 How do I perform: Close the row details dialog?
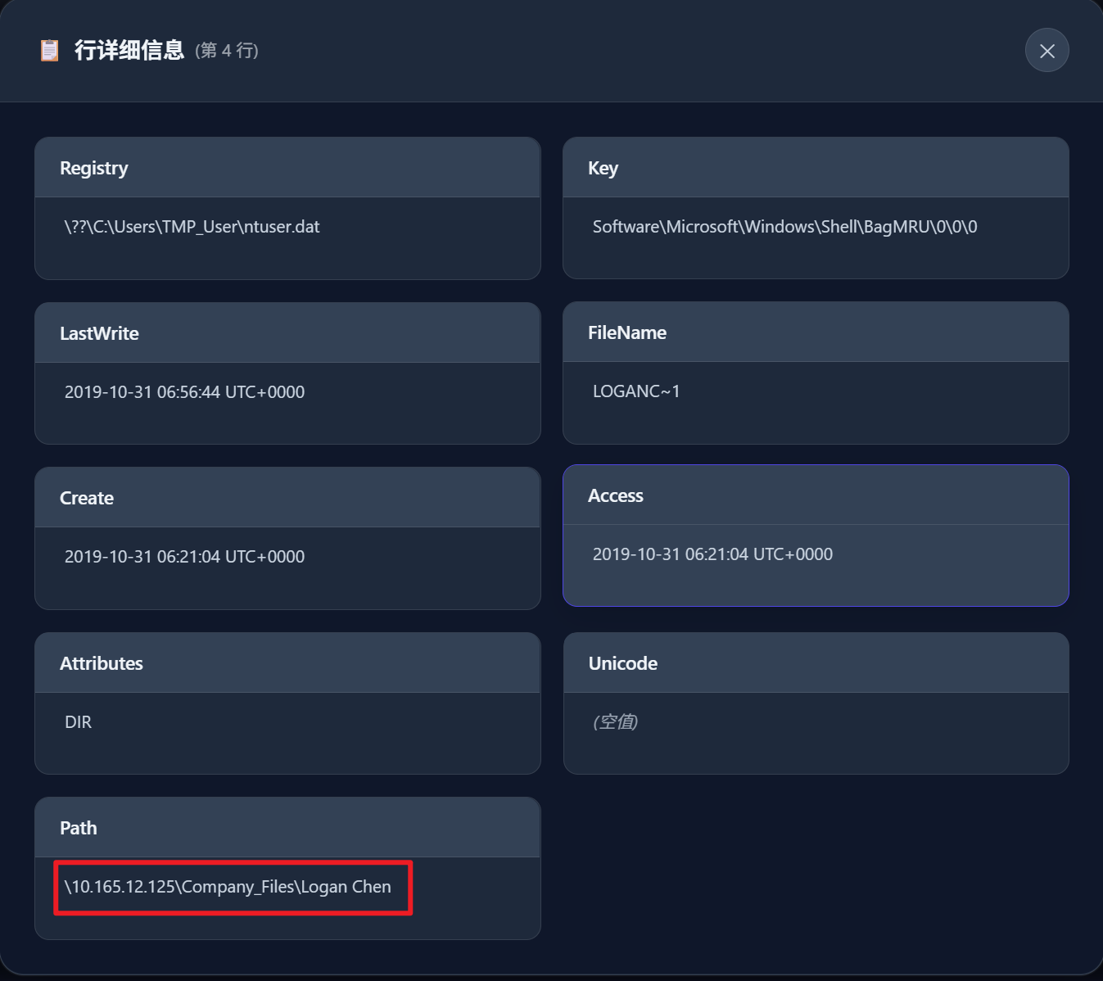[x=1046, y=51]
